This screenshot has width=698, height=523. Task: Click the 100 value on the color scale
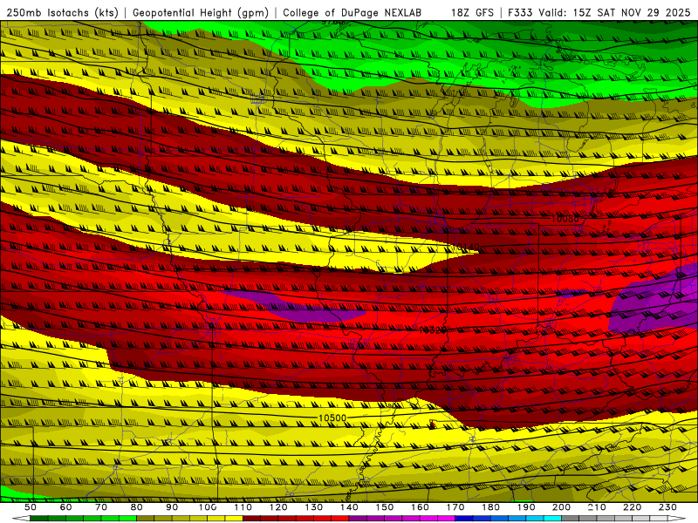208,507
